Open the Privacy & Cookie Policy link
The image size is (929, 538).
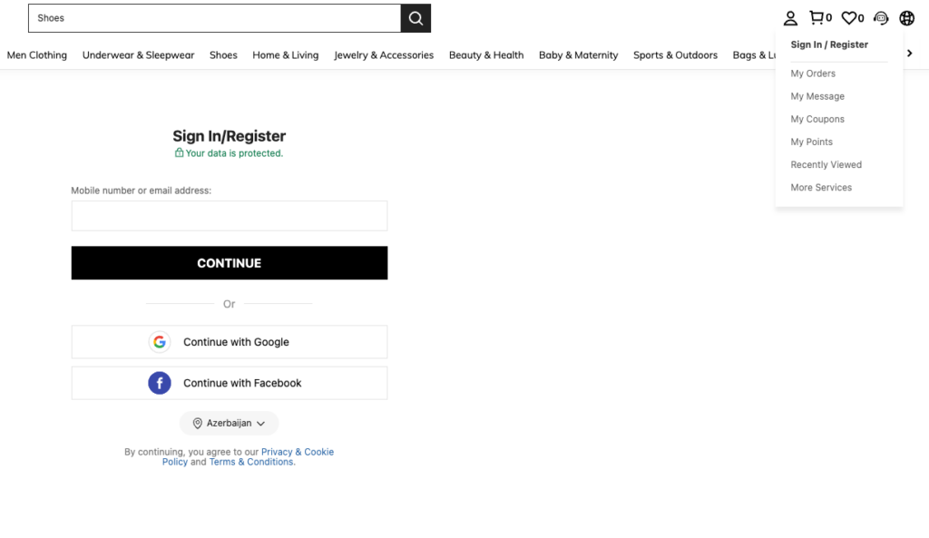pos(297,452)
